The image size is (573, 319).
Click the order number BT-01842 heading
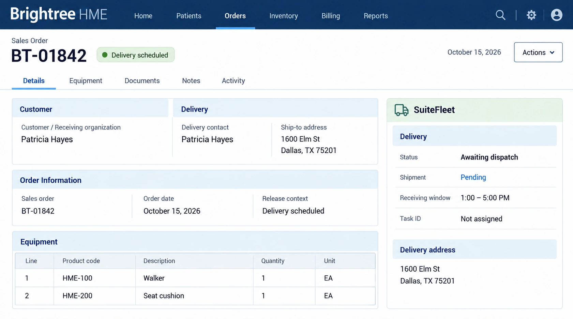[49, 56]
